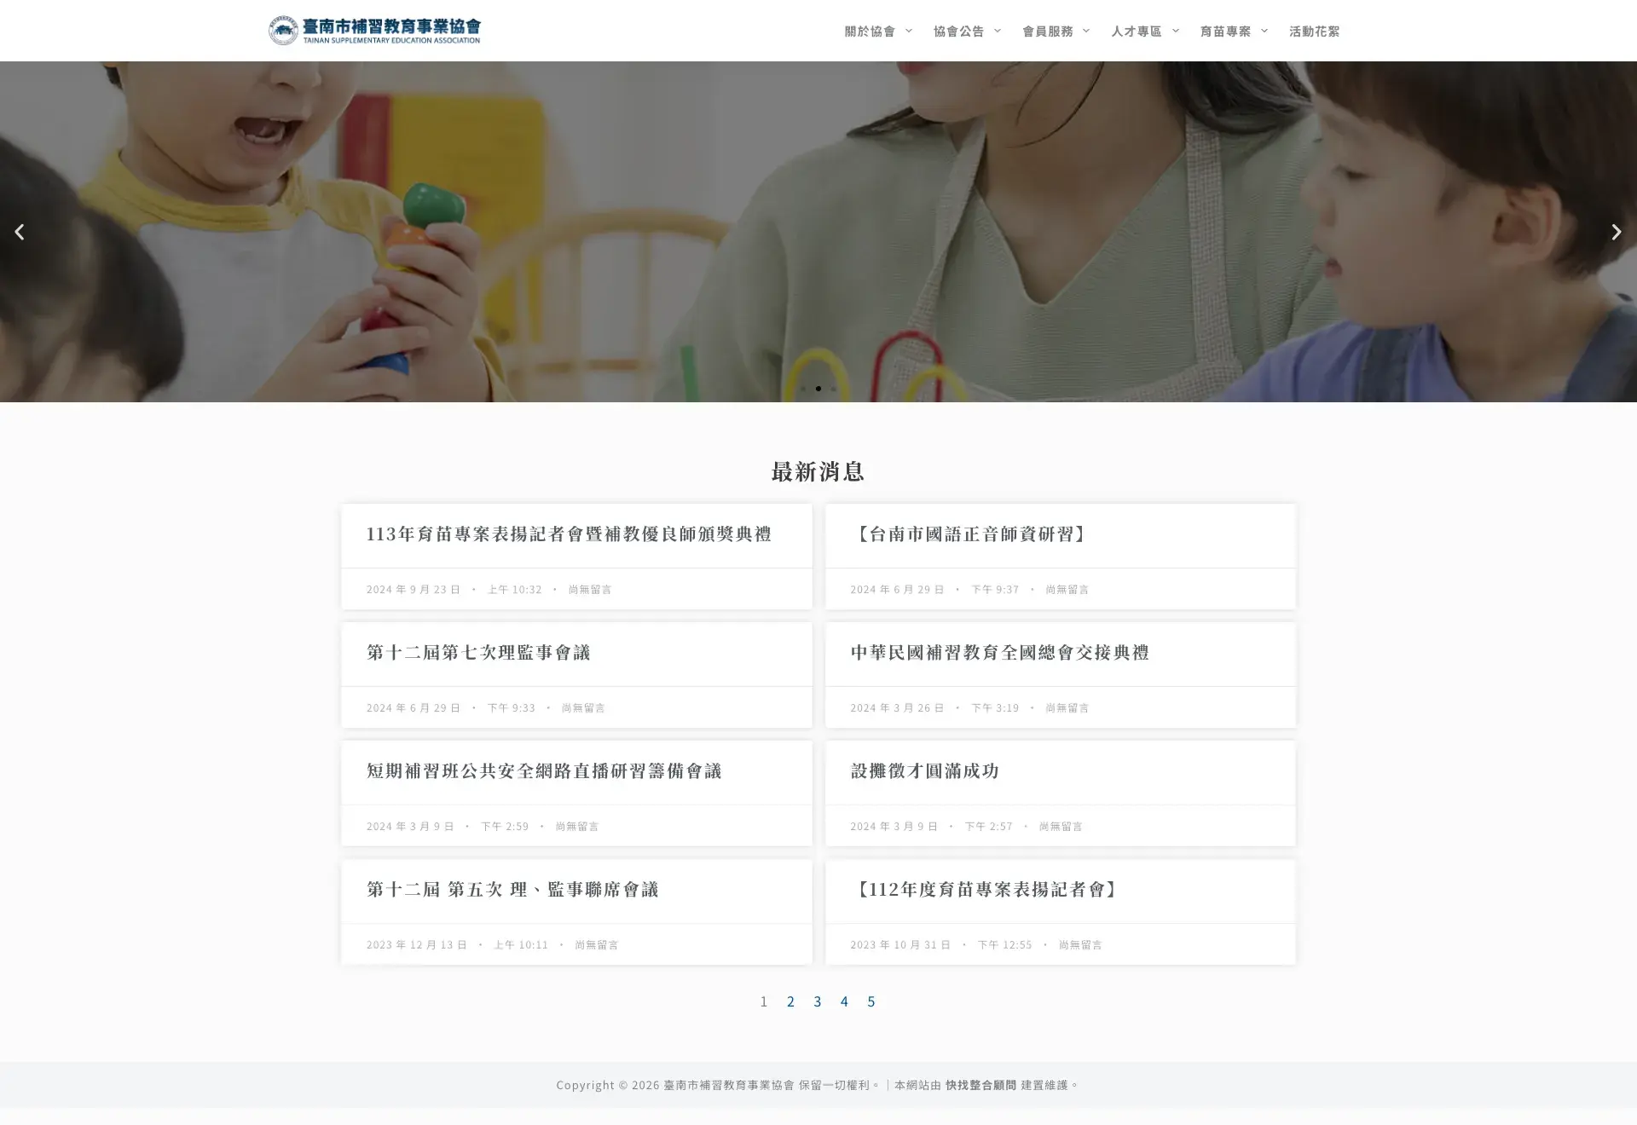Open 第十二屆 第五次 理、監事聯席會議 article
The width and height of the screenshot is (1637, 1125).
pyautogui.click(x=512, y=889)
